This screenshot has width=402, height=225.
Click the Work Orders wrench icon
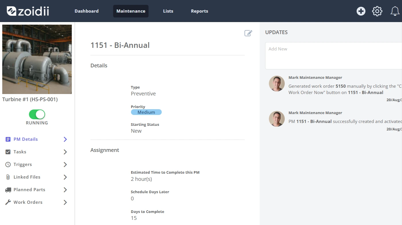pos(8,202)
